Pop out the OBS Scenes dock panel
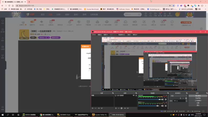The height and width of the screenshot is (117, 208). tap(113, 93)
